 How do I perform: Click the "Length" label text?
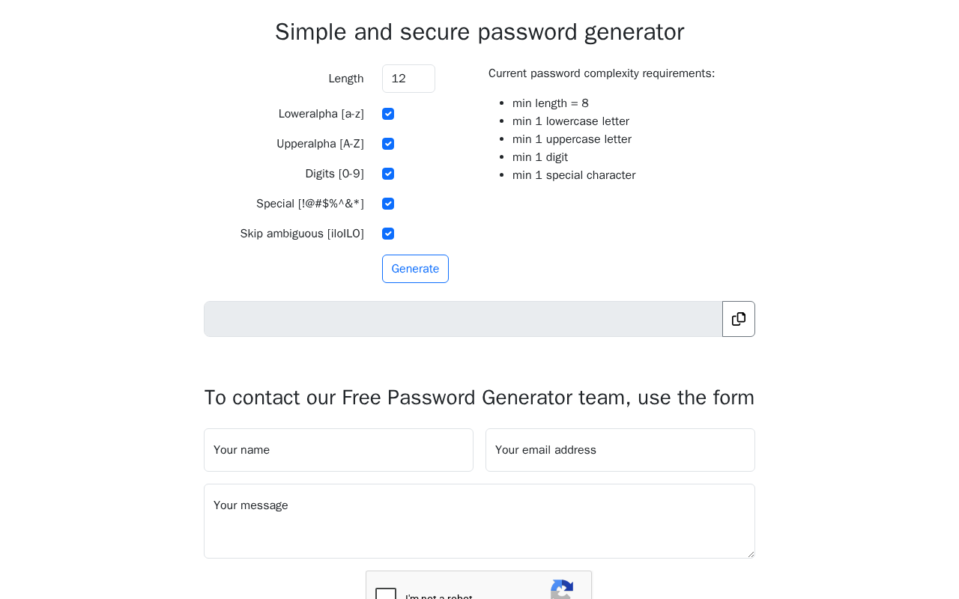346,79
